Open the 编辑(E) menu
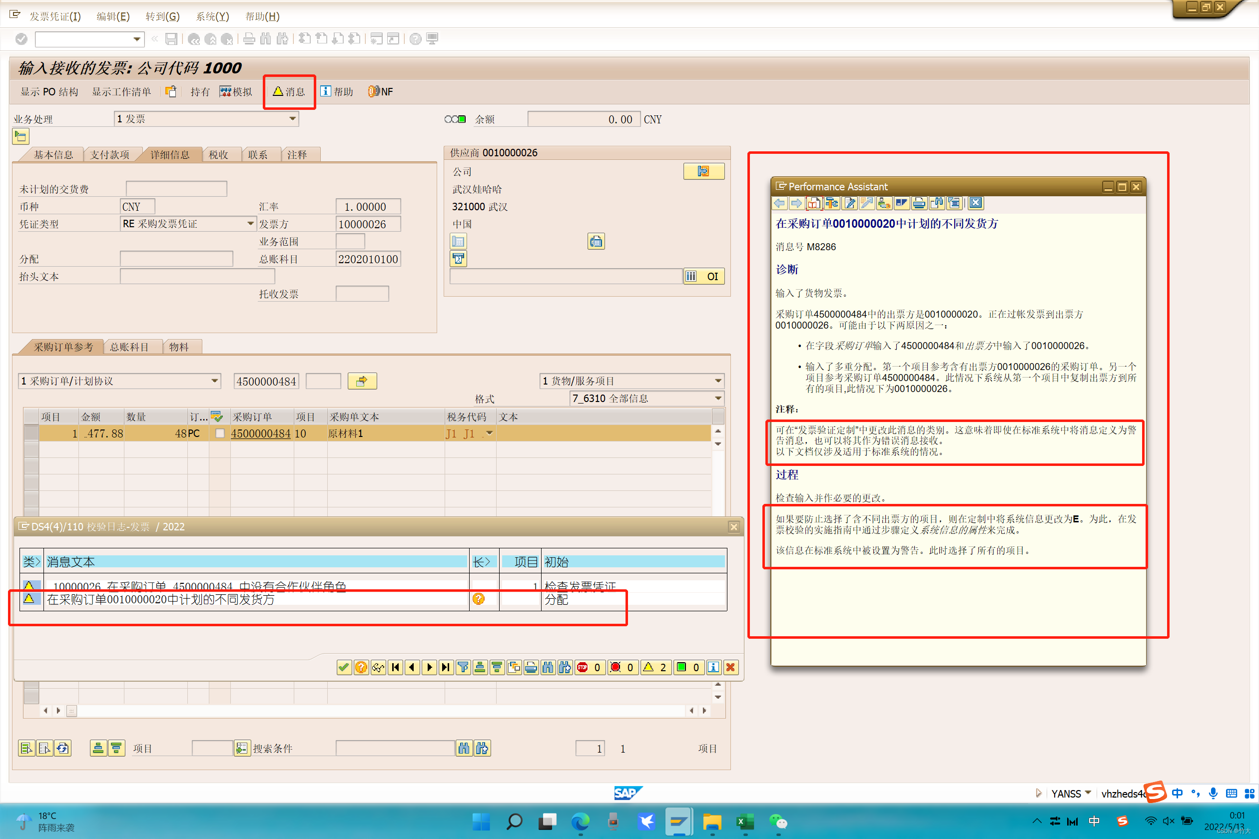 pyautogui.click(x=113, y=16)
